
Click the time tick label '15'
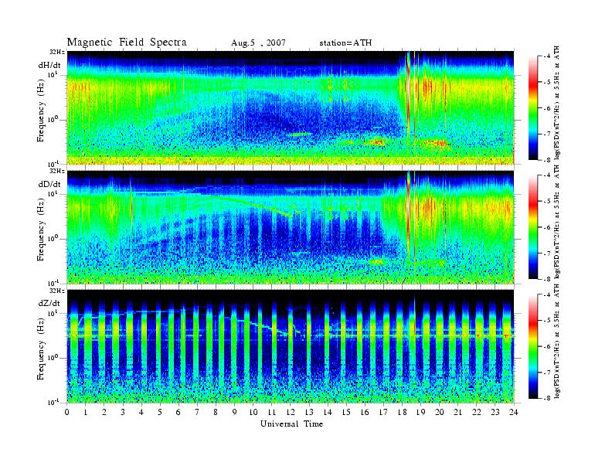[x=346, y=412]
